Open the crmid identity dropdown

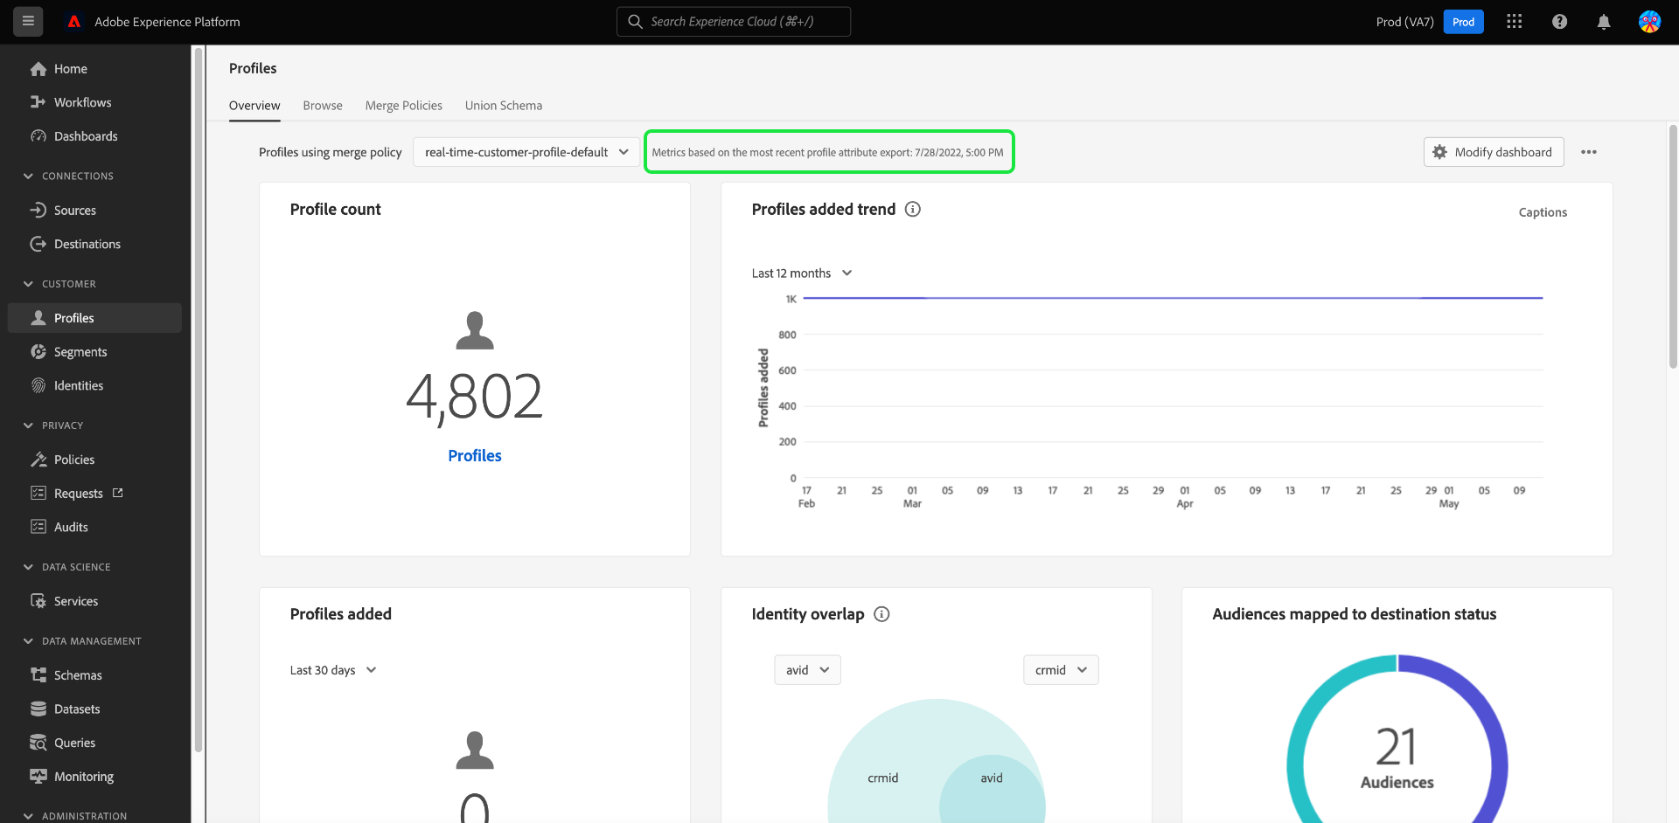[x=1061, y=670]
